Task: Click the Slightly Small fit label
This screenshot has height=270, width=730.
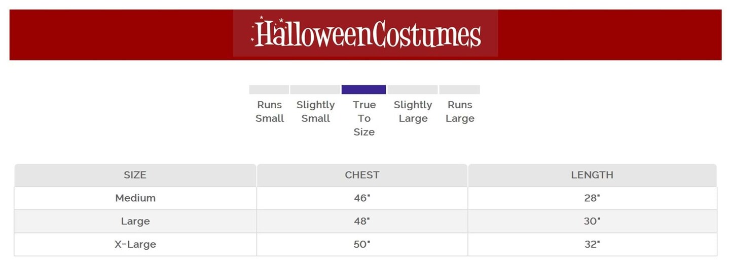Action: pos(315,112)
